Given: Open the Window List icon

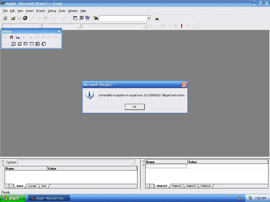Looking at the screenshot, I should tap(88, 18).
